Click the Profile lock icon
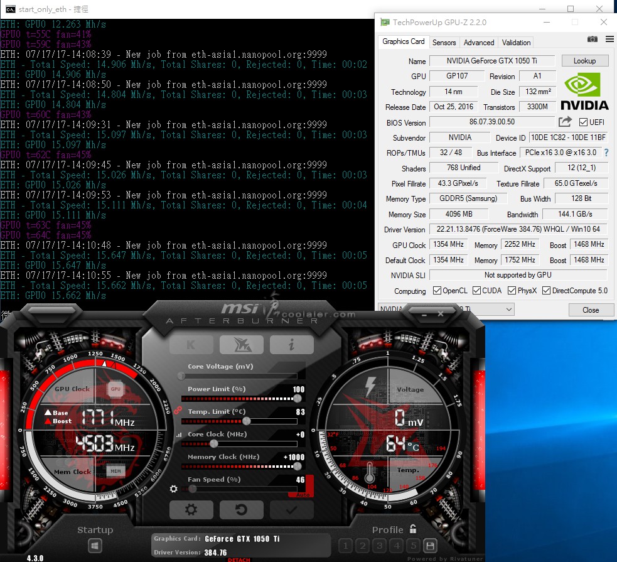The width and height of the screenshot is (617, 562). click(x=413, y=529)
